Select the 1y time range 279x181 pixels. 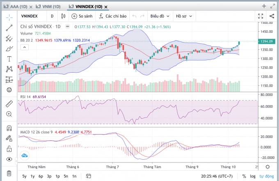[x=32, y=176]
